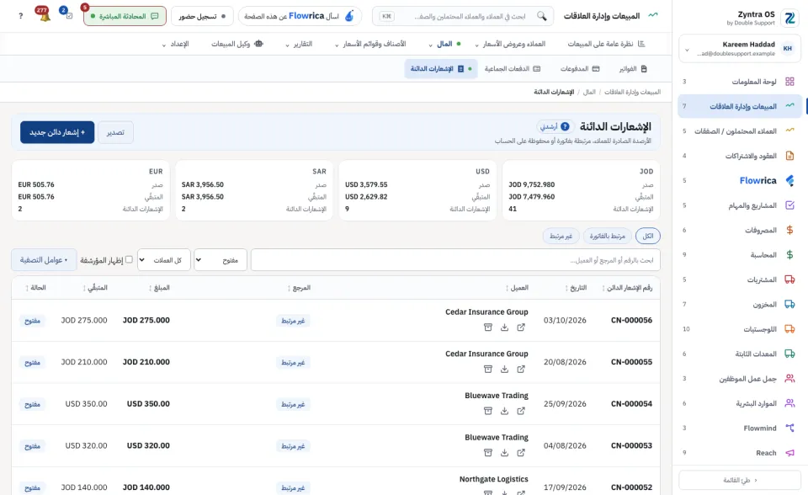The width and height of the screenshot is (808, 495).
Task: Click اسأل Flowrica عن هذه الصفحة
Action: [300, 16]
